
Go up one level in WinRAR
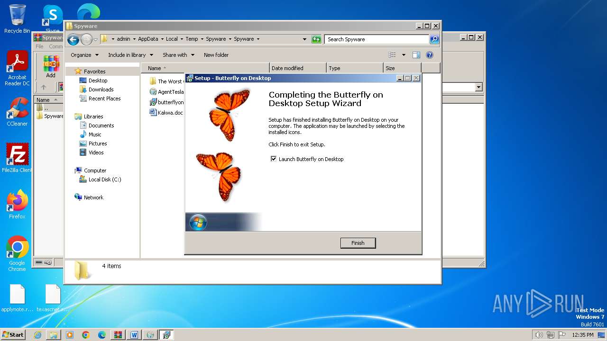click(x=44, y=87)
